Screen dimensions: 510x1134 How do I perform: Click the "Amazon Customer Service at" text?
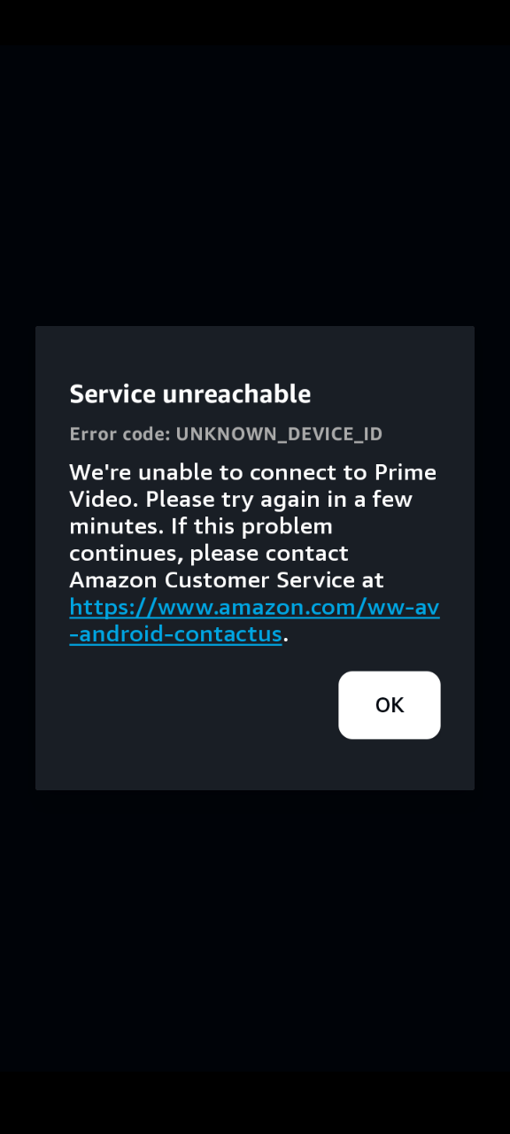(x=227, y=580)
